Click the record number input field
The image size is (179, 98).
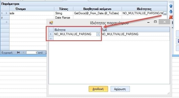(32, 53)
